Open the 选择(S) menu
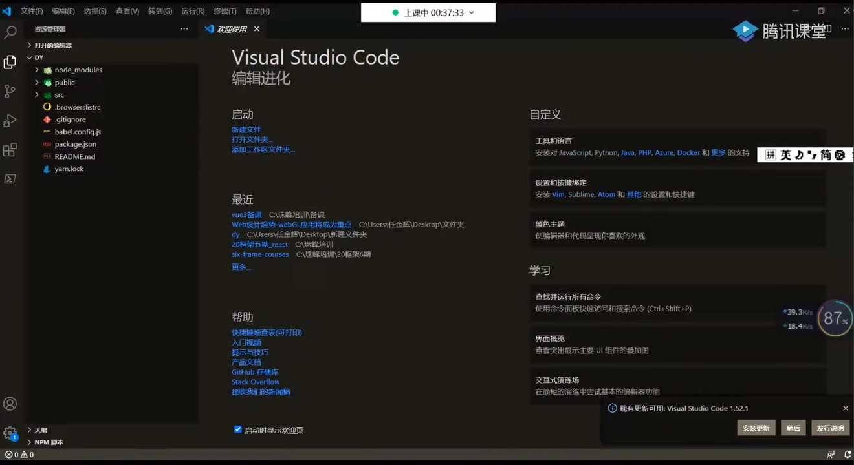 (x=95, y=11)
